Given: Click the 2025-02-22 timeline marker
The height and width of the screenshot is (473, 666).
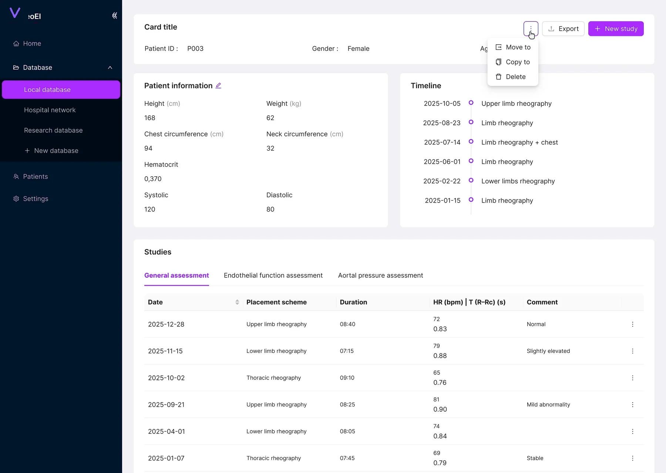Looking at the screenshot, I should [x=471, y=180].
